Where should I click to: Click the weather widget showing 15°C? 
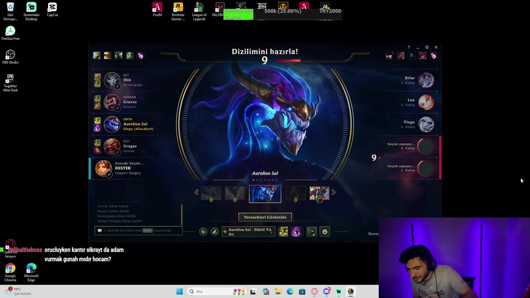pyautogui.click(x=19, y=291)
